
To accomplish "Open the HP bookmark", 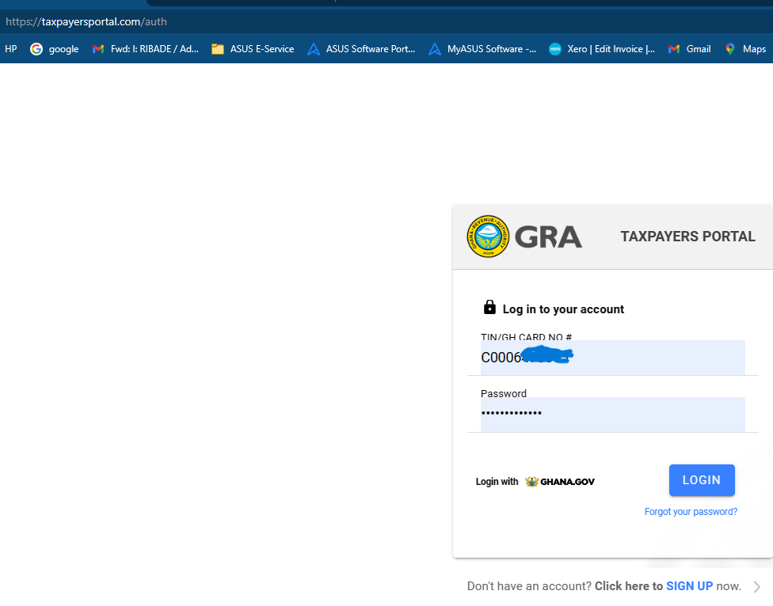I will pyautogui.click(x=11, y=49).
